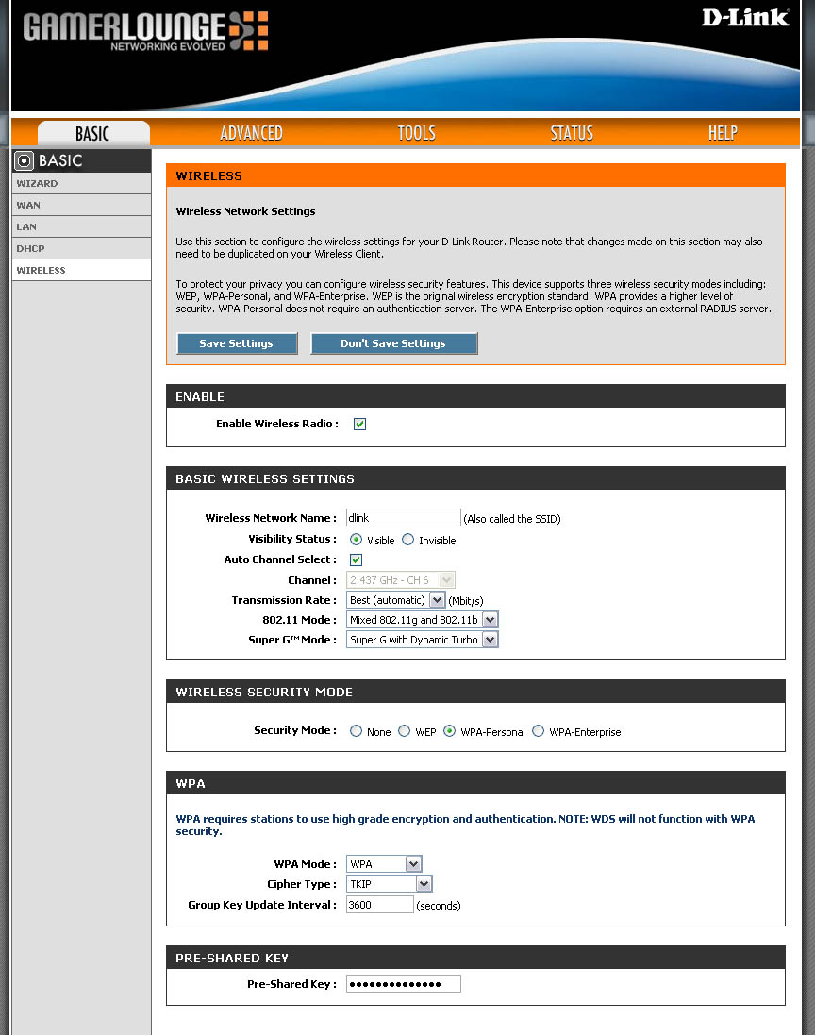Set Security Mode to WPA-Enterprise
The height and width of the screenshot is (1035, 815).
(x=538, y=730)
